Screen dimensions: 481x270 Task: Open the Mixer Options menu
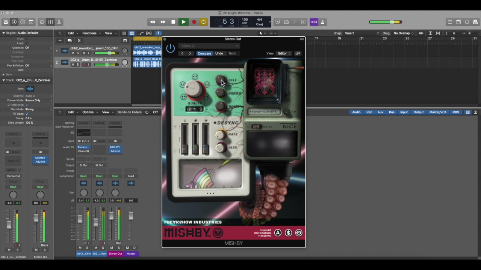coord(89,112)
